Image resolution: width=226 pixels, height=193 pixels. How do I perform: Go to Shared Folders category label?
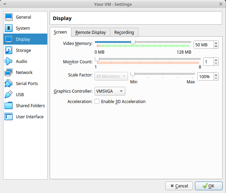[x=30, y=105]
